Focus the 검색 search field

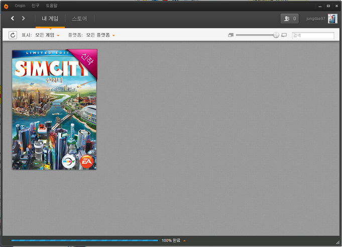313,35
